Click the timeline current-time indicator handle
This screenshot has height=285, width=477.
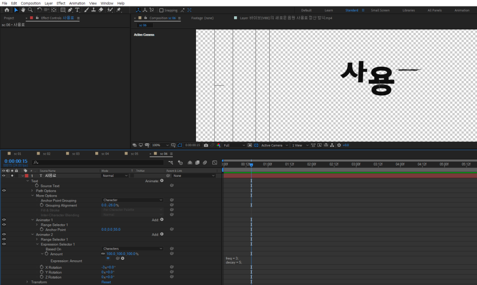coord(251,164)
